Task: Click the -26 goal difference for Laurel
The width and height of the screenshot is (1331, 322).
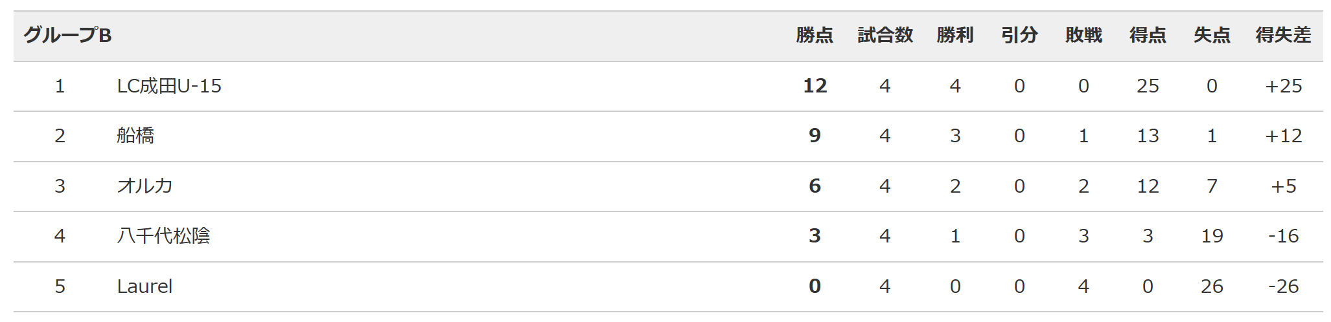Action: tap(1283, 286)
